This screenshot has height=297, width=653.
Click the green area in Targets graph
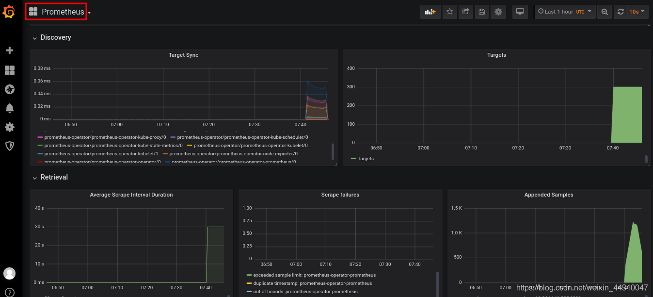627,115
